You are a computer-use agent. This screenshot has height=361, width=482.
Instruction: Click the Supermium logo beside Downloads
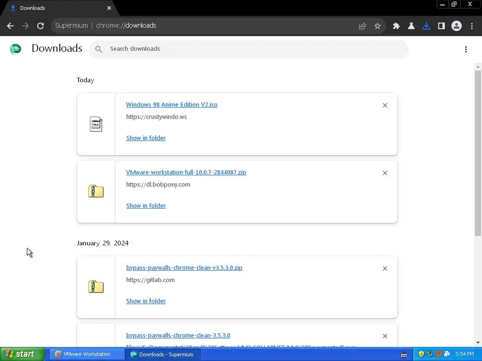[x=16, y=49]
